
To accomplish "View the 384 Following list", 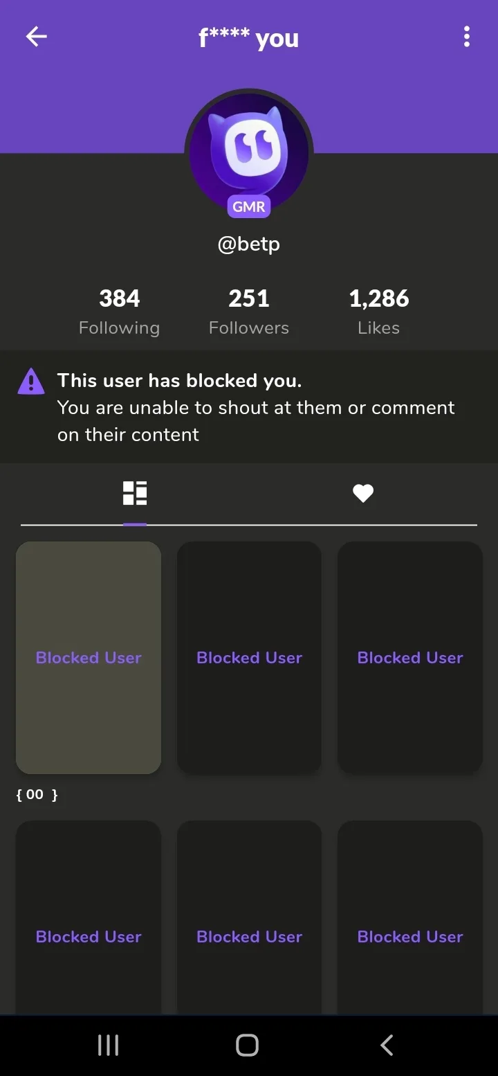I will (119, 312).
